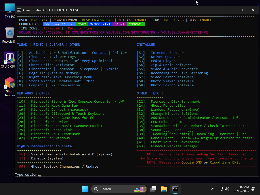The image size is (260, 195).
Task: Click the CPUID CPU-Z desktop shortcut
Action: (10, 59)
